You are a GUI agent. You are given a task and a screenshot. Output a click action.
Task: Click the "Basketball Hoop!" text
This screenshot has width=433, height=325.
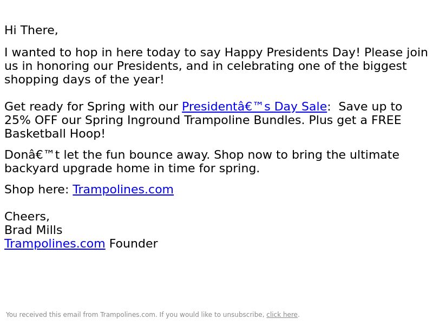point(55,134)
